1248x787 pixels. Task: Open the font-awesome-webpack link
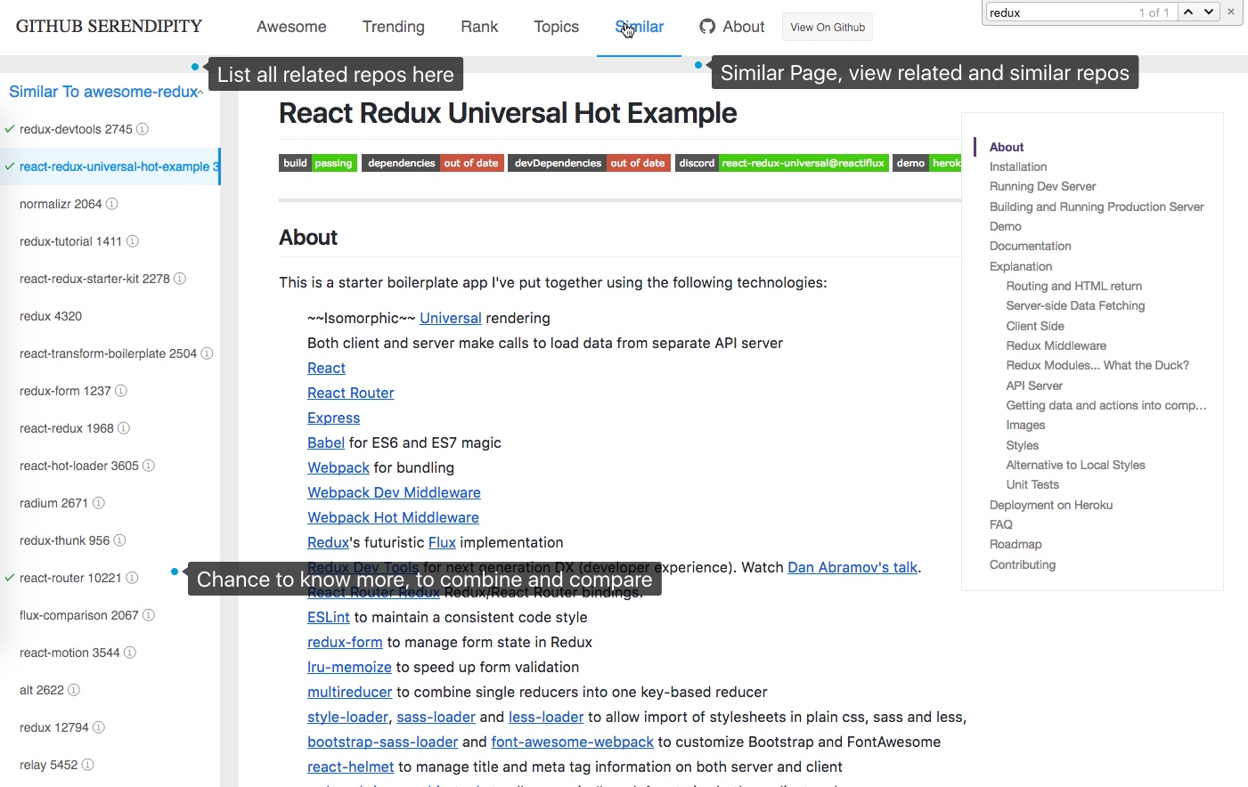click(573, 742)
